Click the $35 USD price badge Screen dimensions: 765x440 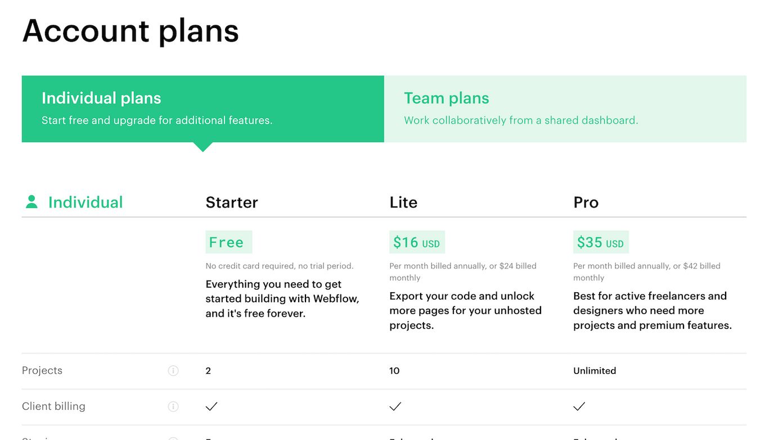(601, 242)
